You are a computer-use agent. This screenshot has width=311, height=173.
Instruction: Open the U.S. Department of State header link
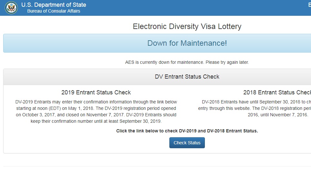click(x=54, y=5)
